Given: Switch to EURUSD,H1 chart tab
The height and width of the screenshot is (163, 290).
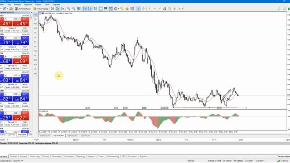Looking at the screenshot, I should [x=45, y=136].
